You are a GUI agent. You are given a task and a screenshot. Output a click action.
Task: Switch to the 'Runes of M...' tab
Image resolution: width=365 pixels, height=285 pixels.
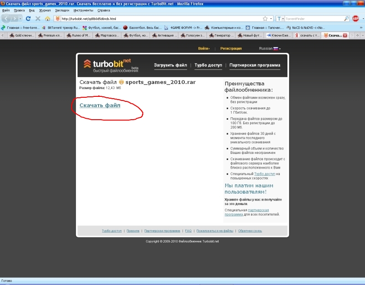tap(78, 36)
